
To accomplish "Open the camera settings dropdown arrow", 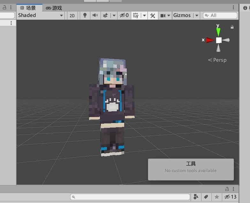I will tap(169, 15).
